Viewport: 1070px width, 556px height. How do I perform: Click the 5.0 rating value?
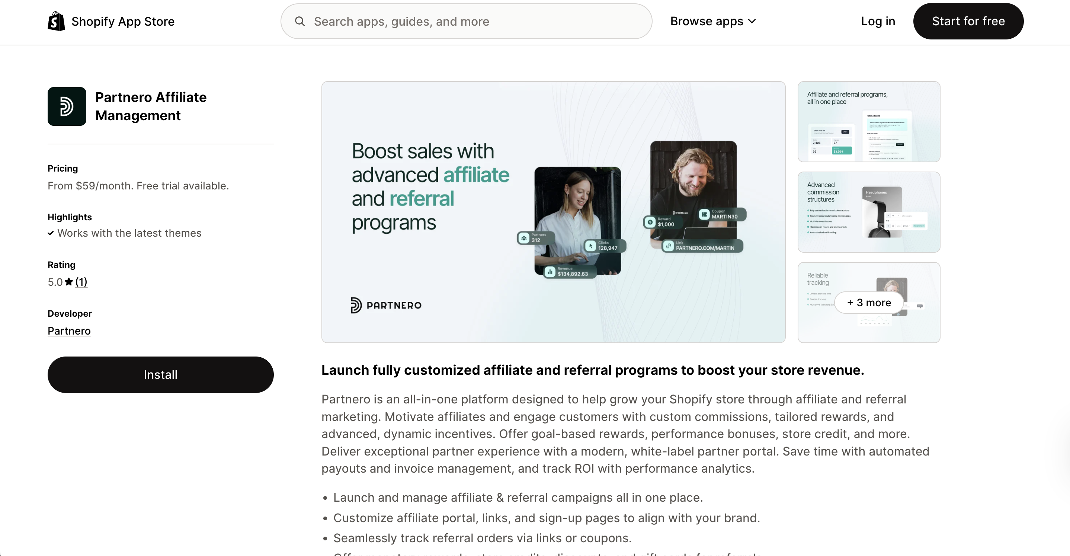[55, 282]
